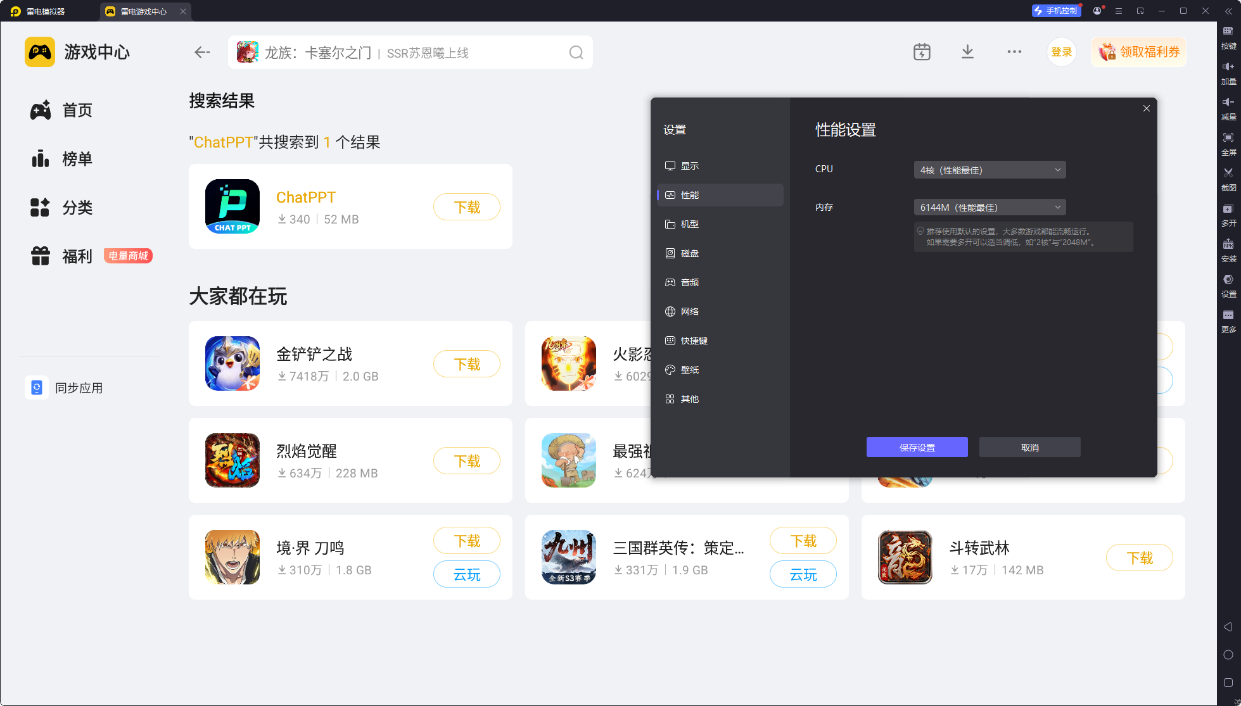Click the 保存设置 save settings button
The height and width of the screenshot is (706, 1241).
coord(917,447)
